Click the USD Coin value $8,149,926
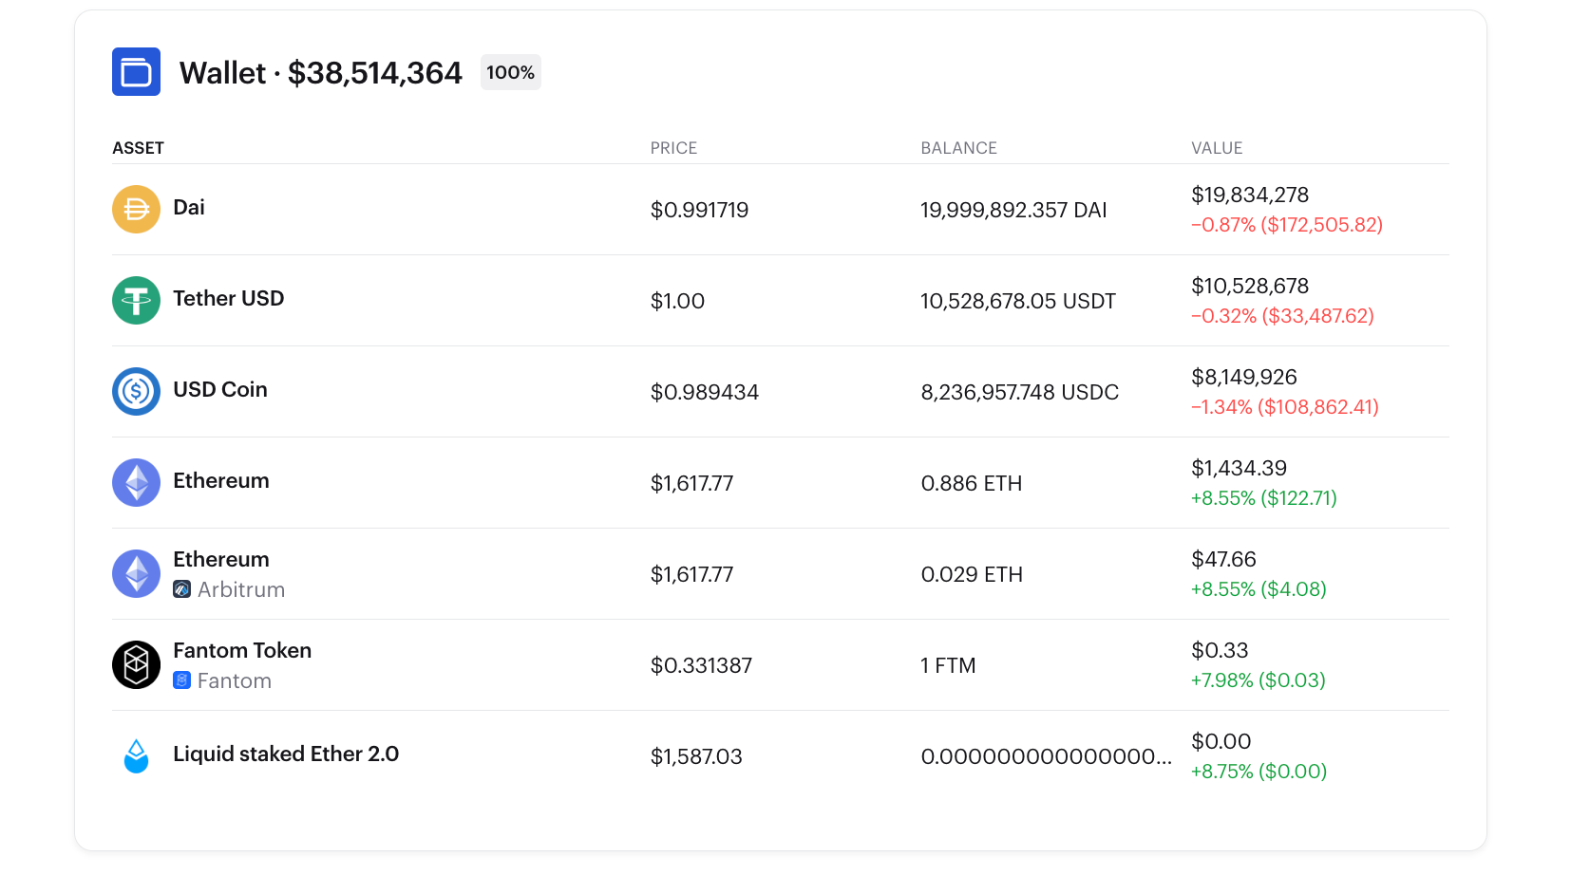The height and width of the screenshot is (875, 1571). click(x=1244, y=377)
